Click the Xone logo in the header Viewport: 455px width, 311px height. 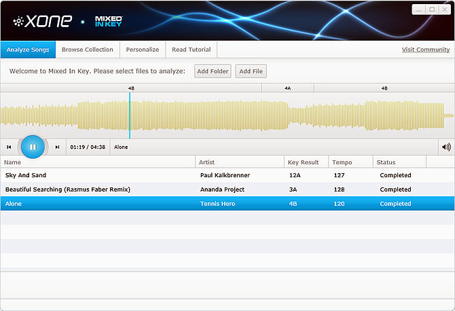pos(42,21)
